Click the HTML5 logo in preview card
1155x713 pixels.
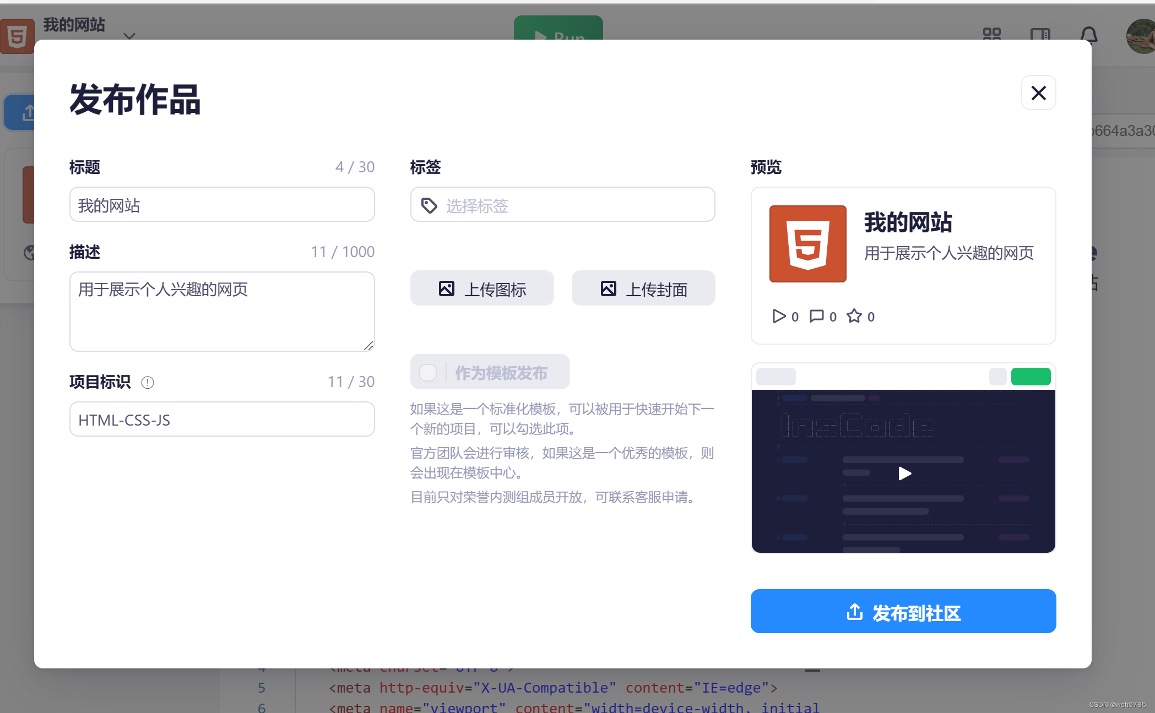coord(807,244)
